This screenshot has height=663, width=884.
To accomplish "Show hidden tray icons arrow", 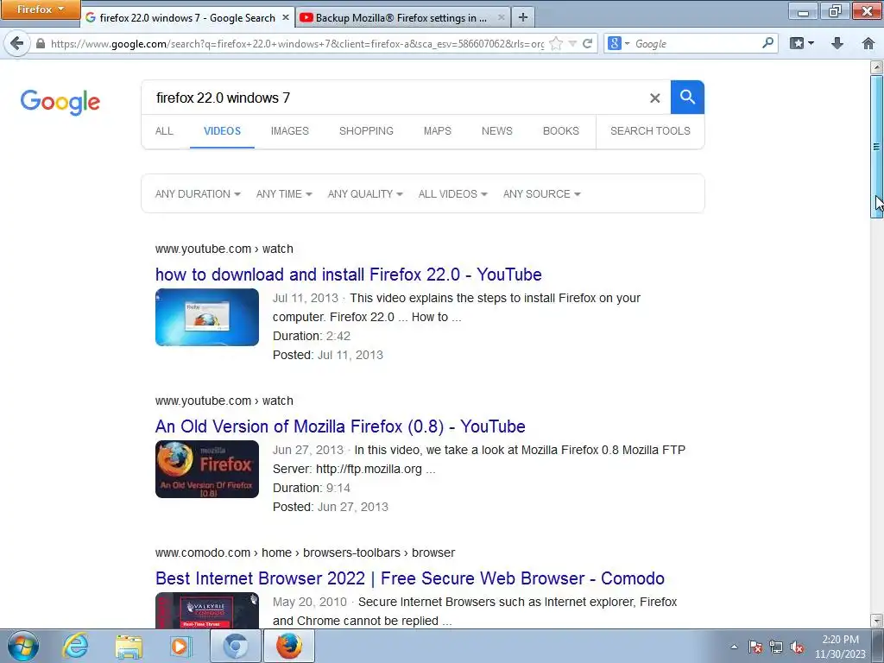I will (734, 647).
